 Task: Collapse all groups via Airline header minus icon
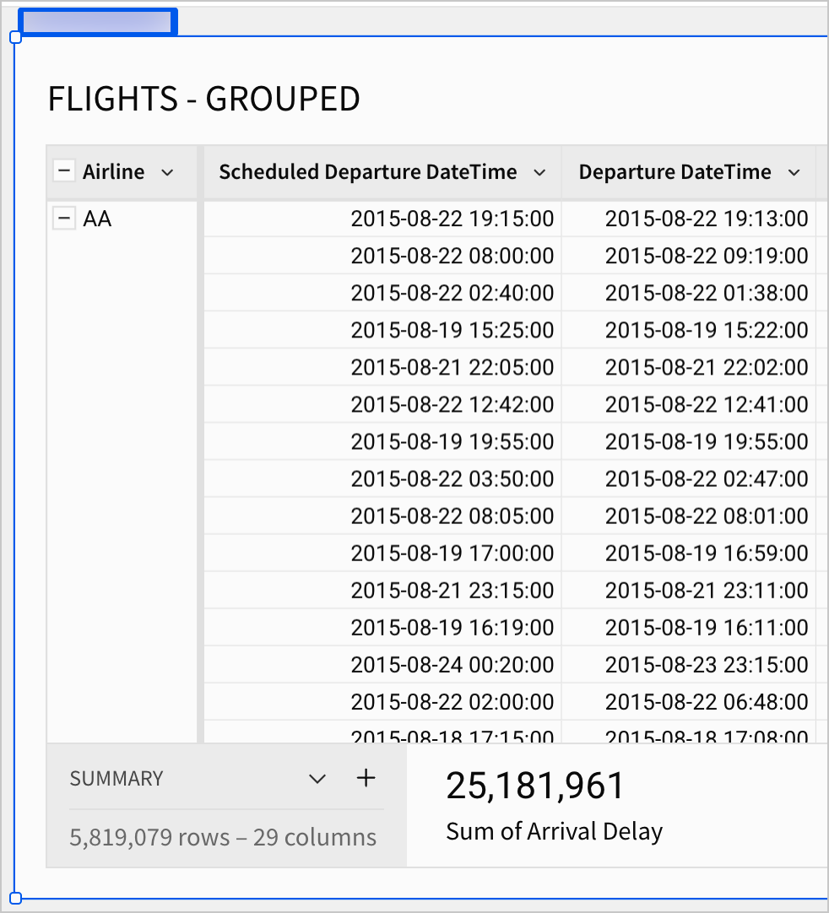coord(63,171)
